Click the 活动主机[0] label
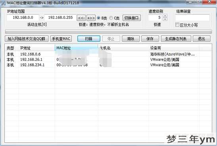 click(37, 25)
